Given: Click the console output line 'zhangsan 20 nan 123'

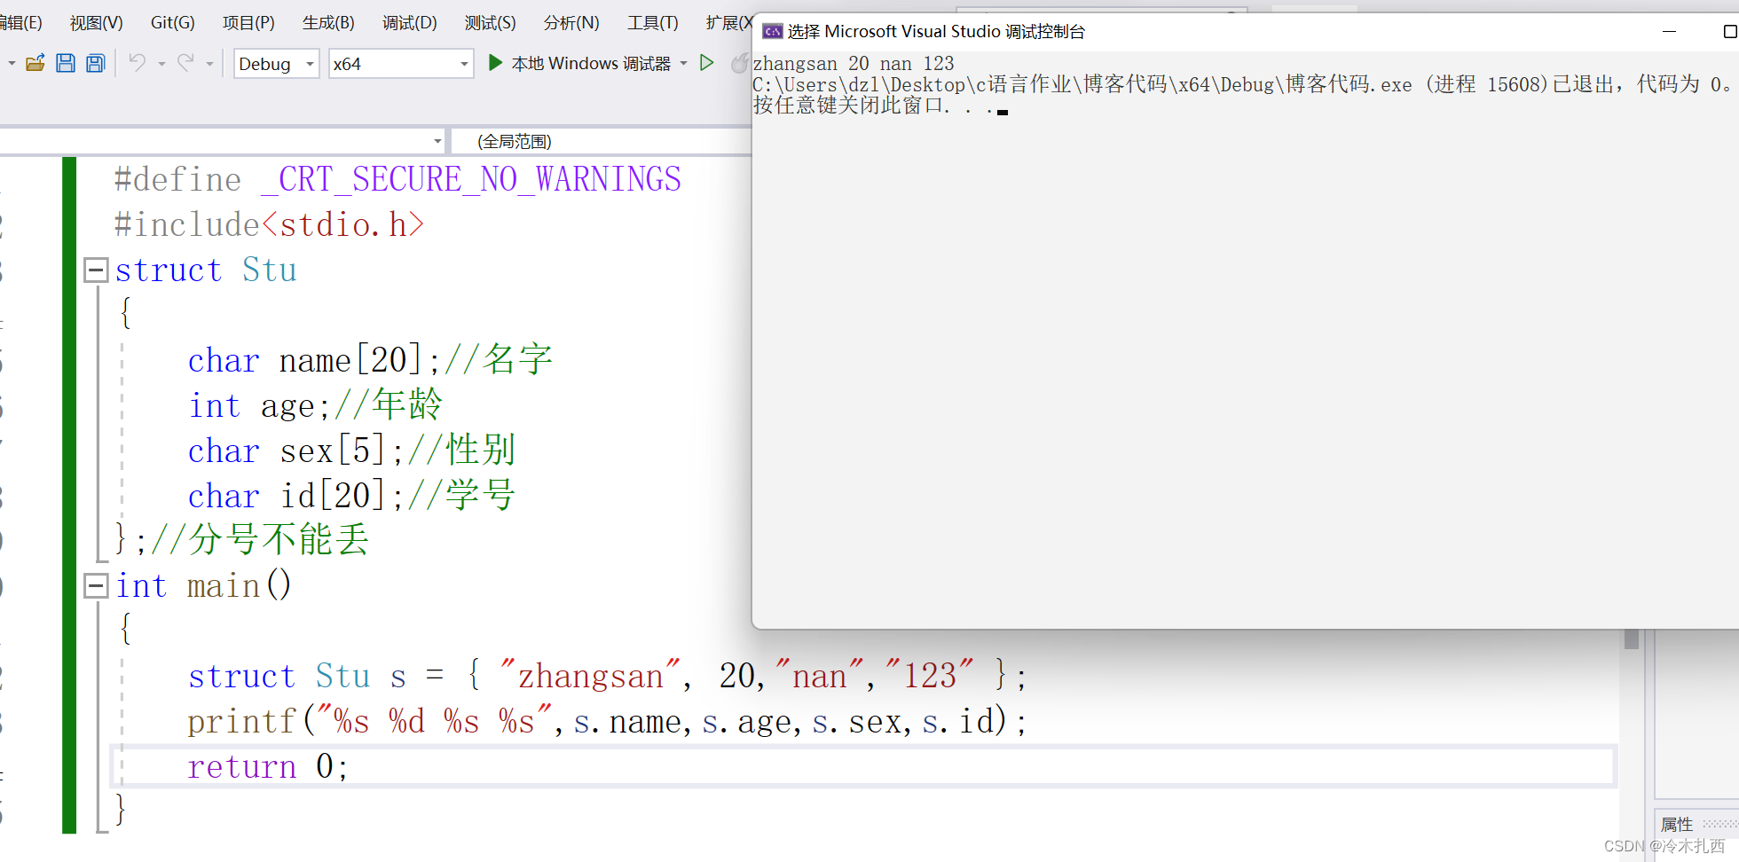Looking at the screenshot, I should pyautogui.click(x=854, y=64).
